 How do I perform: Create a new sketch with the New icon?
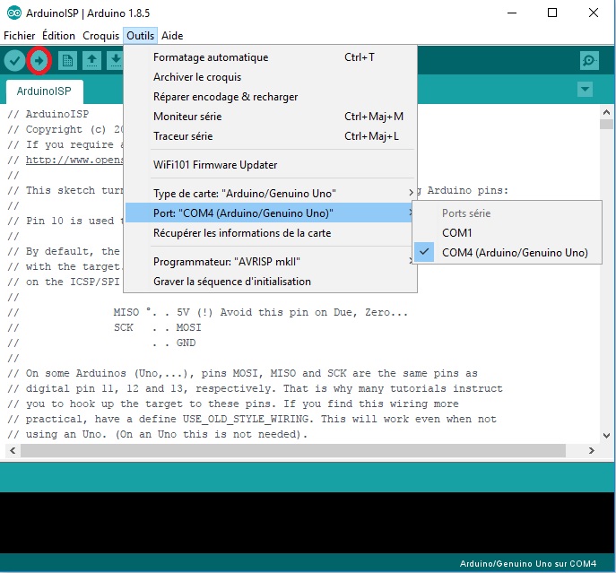(x=67, y=61)
